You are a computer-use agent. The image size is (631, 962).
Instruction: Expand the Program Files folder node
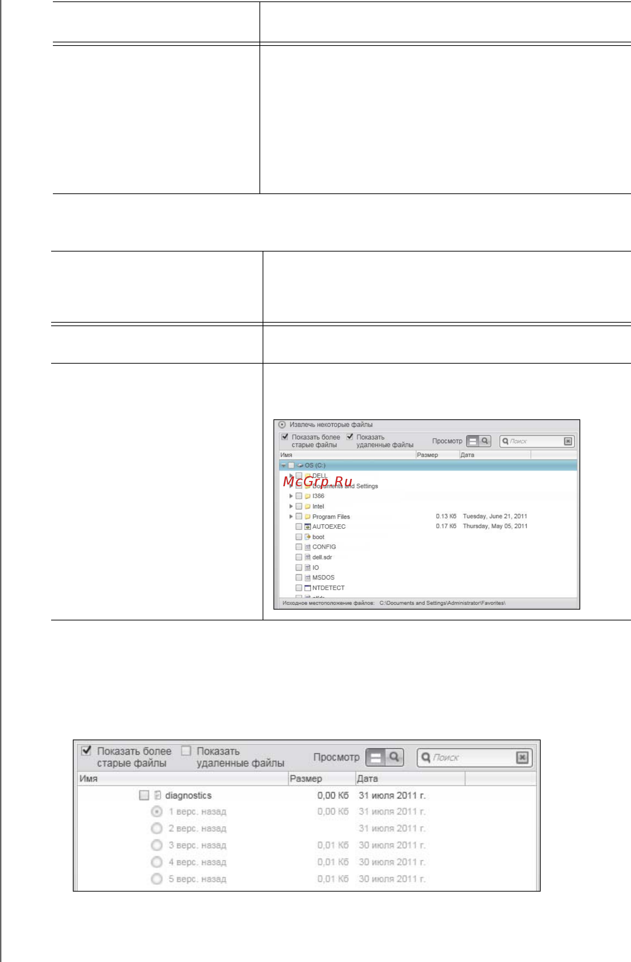coord(291,517)
